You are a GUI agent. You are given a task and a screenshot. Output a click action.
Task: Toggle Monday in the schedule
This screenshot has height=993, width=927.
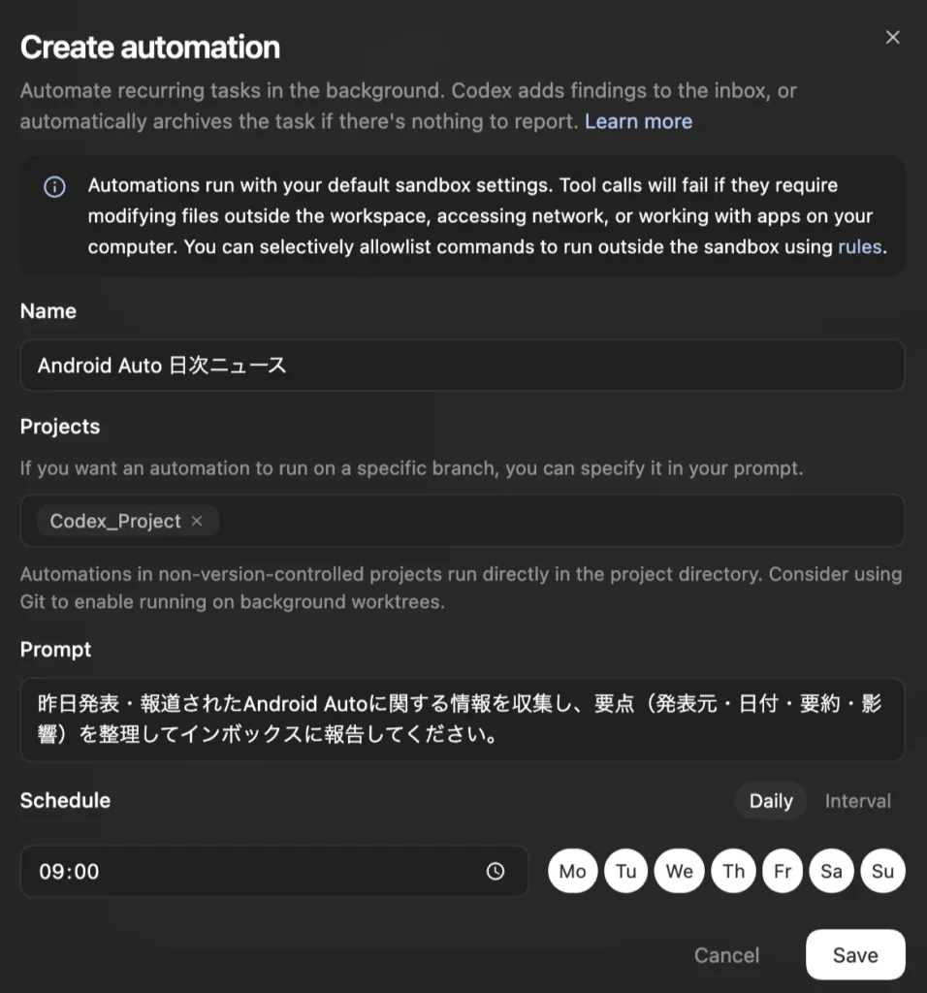tap(572, 871)
